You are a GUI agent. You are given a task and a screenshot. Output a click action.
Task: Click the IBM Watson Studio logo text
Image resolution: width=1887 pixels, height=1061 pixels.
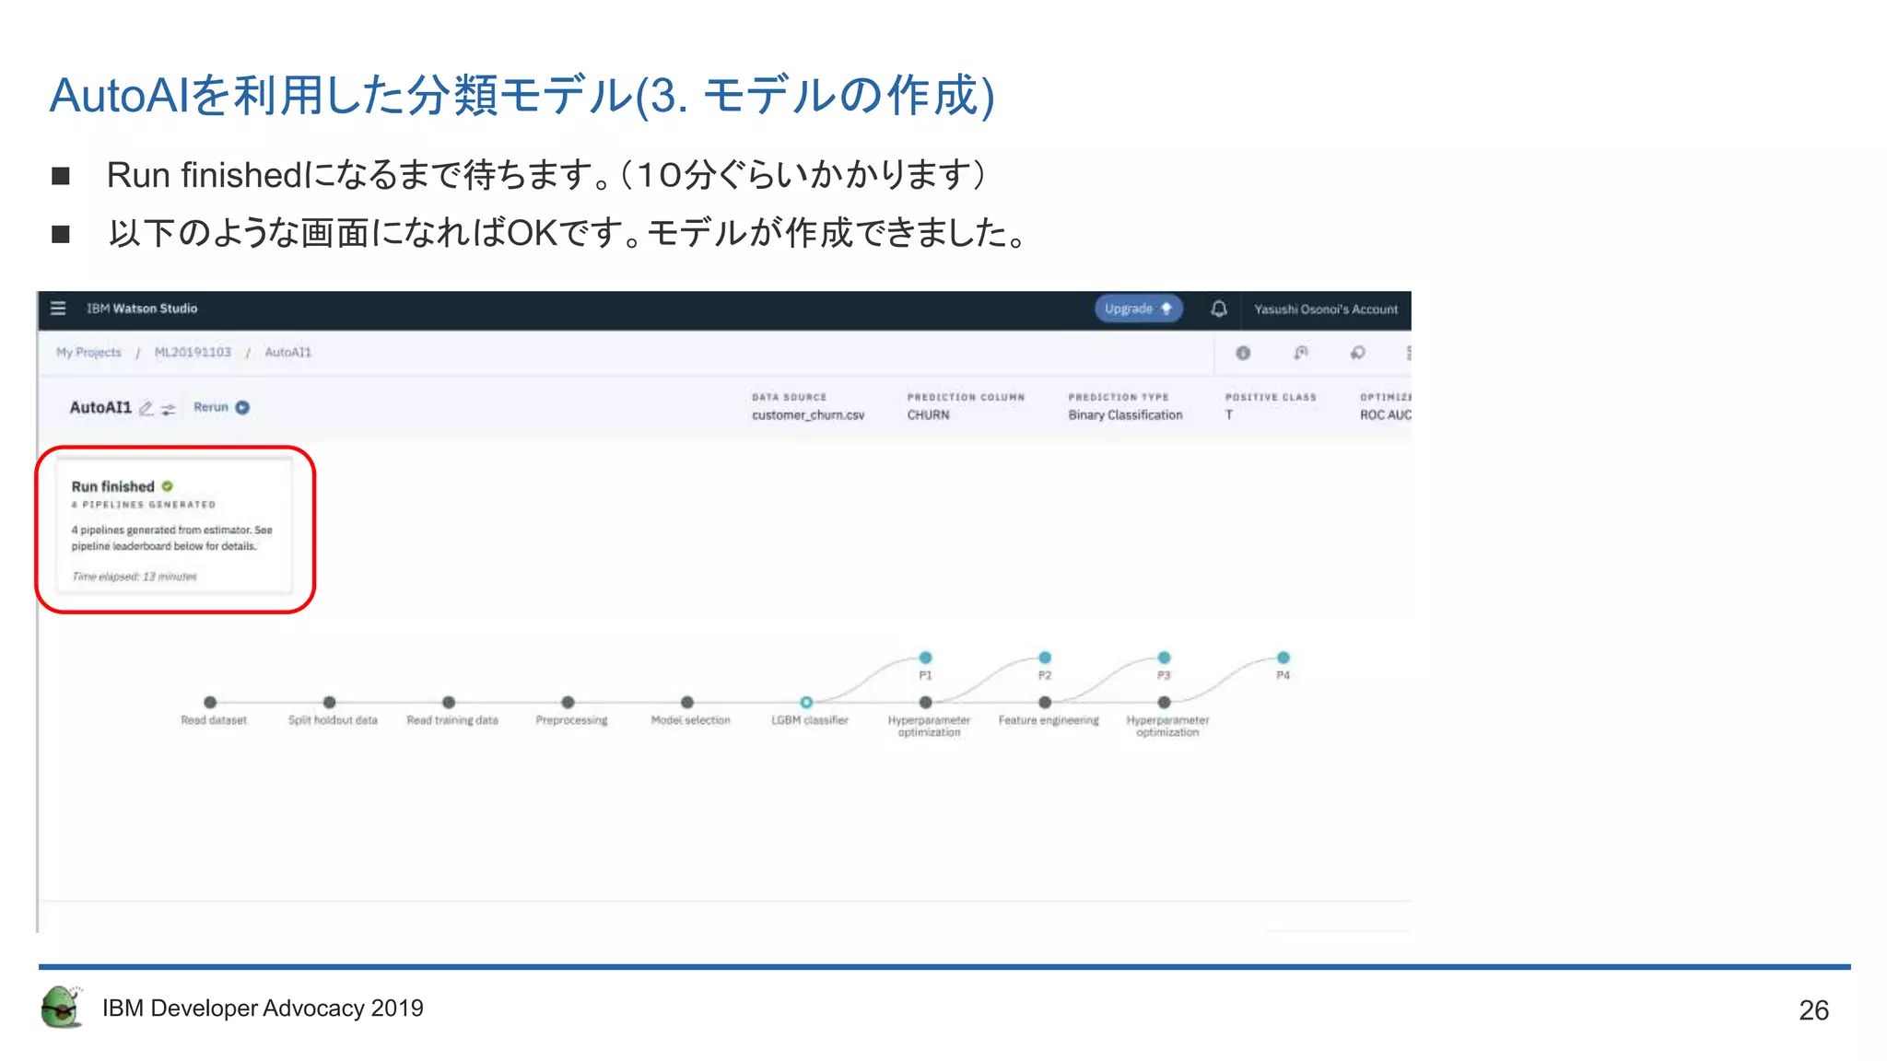[x=142, y=309]
